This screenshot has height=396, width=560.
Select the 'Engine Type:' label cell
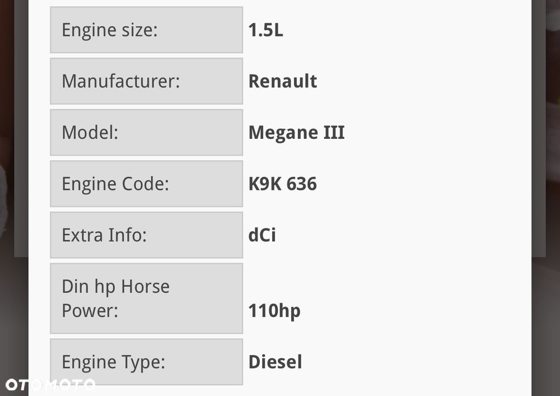[x=146, y=362]
